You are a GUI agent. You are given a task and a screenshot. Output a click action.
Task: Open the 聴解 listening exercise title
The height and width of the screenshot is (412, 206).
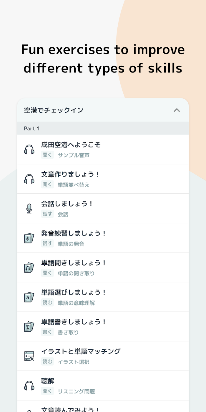[x=48, y=381]
